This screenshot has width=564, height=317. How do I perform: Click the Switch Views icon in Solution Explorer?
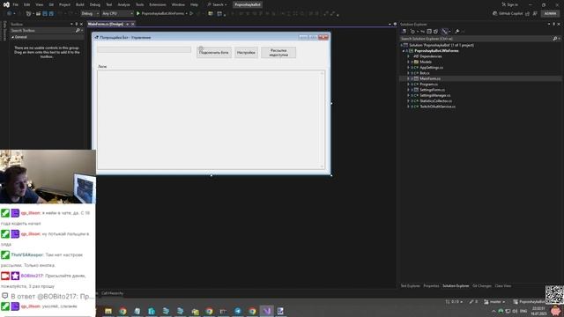point(404,32)
